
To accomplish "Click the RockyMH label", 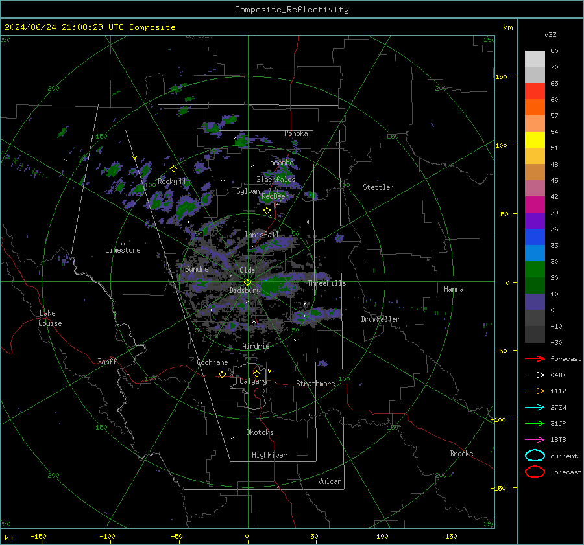I will 171,181.
